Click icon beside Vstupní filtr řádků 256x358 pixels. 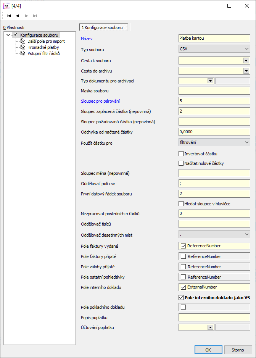[23, 53]
